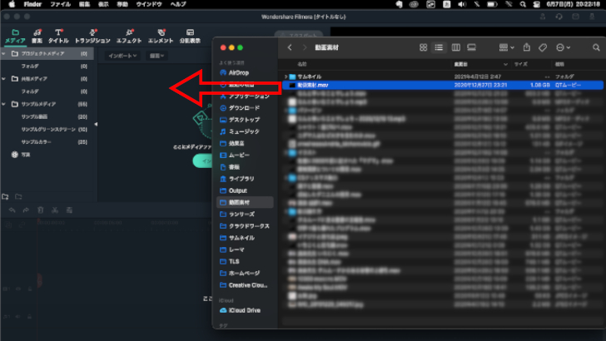Click the delete folder icon
Viewport: 606px width, 341px height.
(18, 197)
